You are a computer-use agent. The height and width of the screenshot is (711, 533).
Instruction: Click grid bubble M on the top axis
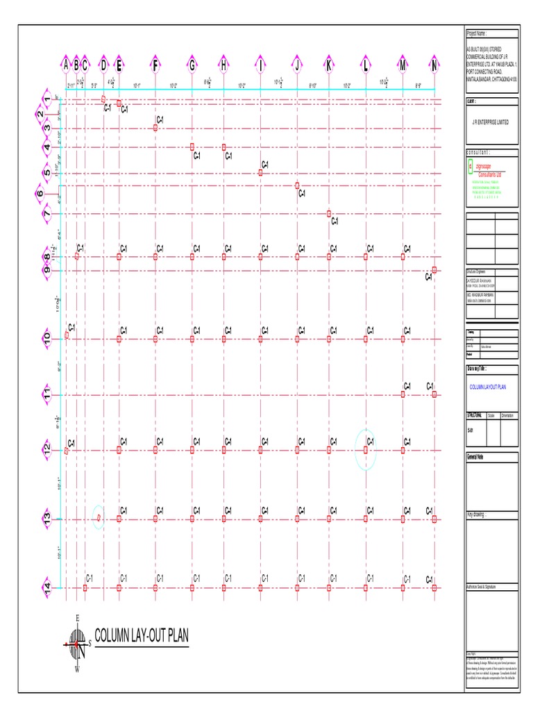(x=403, y=66)
